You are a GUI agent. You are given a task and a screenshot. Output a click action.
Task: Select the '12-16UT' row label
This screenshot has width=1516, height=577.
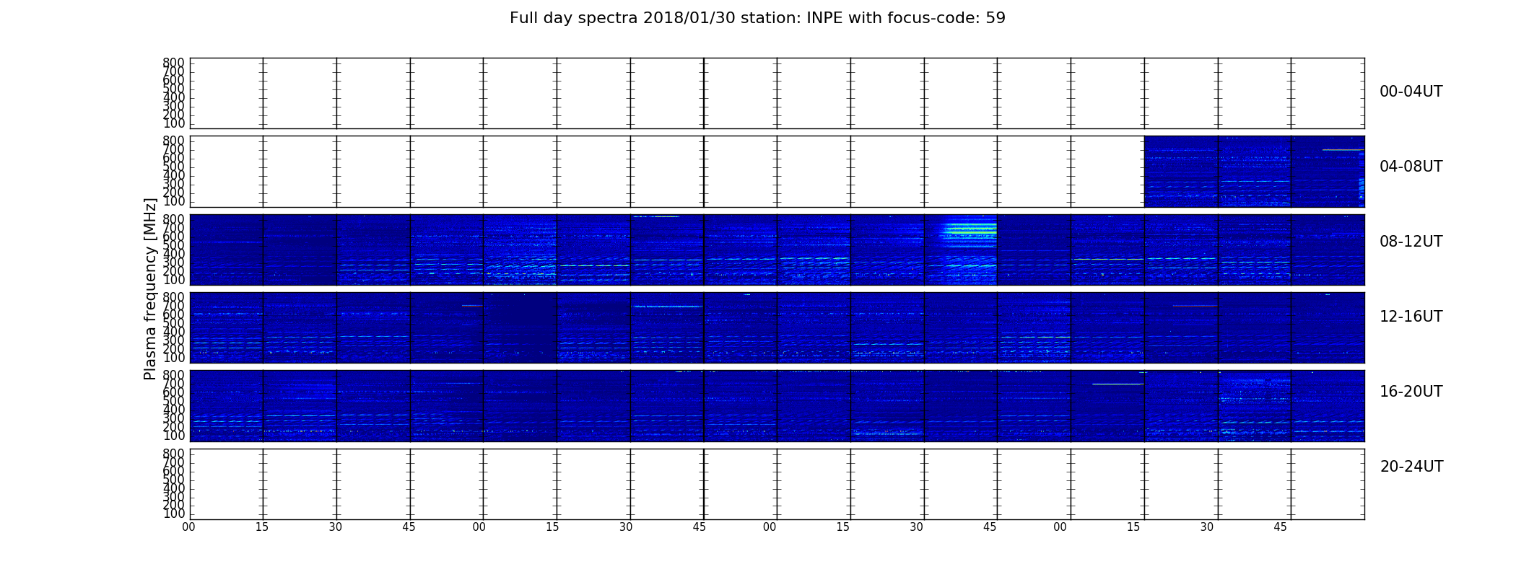pyautogui.click(x=1411, y=317)
